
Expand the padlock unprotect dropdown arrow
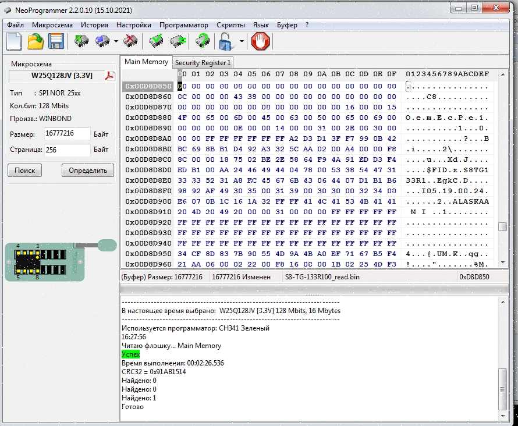pos(241,42)
